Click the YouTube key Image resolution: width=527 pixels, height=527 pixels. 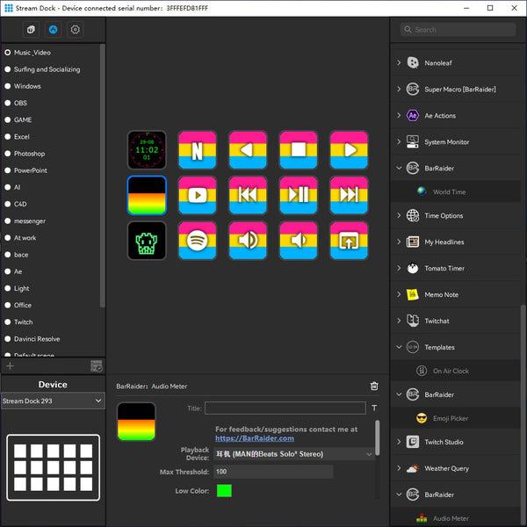pos(198,195)
